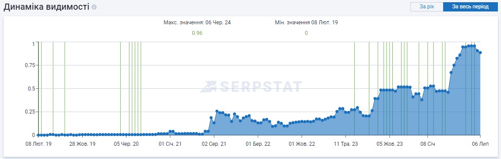Click the first data point at 08 Лют. 19
The height and width of the screenshot is (159, 501).
tap(38, 135)
